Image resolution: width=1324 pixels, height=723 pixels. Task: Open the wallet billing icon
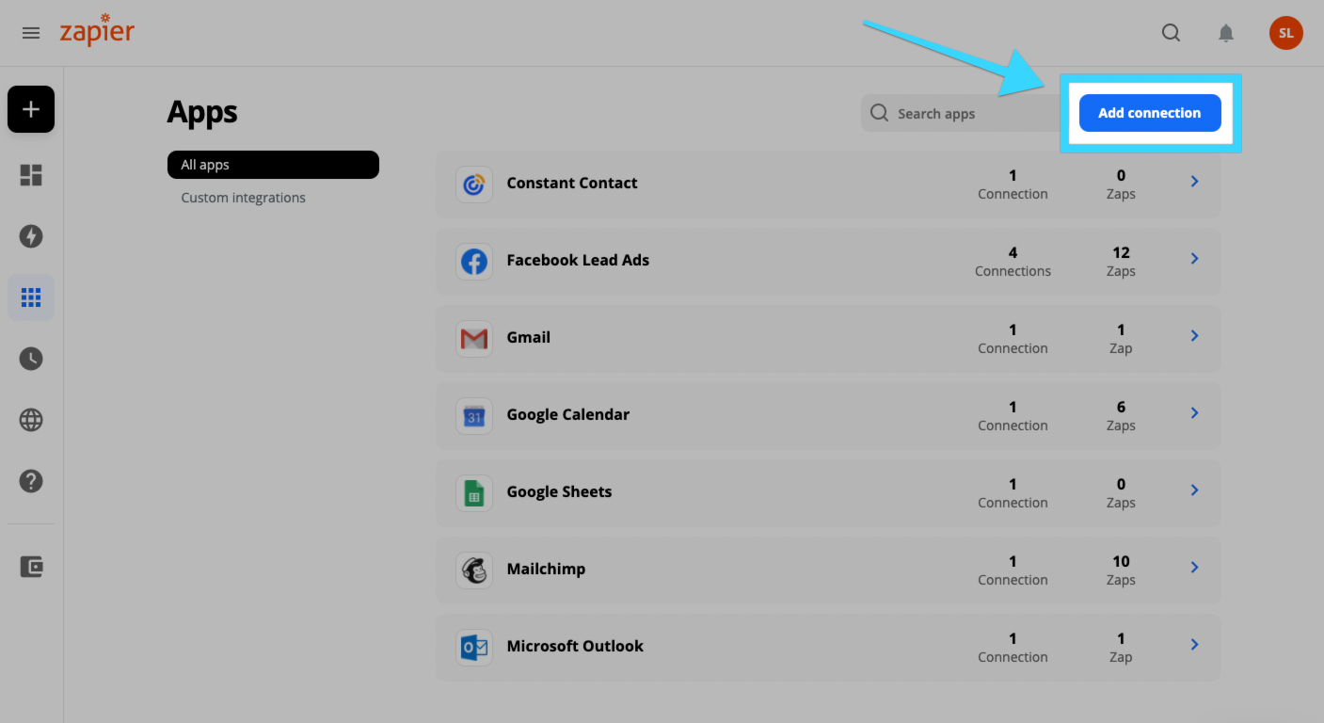[x=31, y=567]
